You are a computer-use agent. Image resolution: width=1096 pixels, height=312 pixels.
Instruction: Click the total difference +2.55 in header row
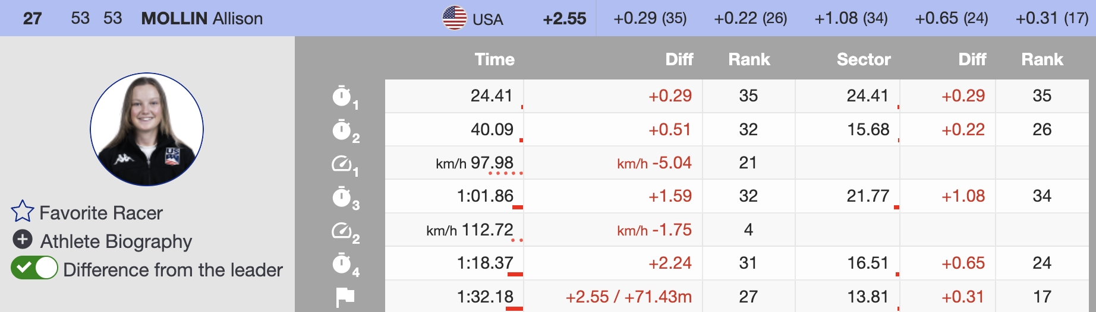click(564, 19)
